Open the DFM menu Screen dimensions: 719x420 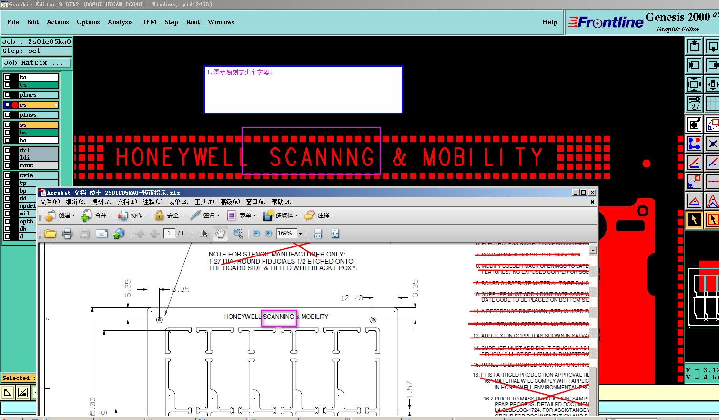(x=149, y=22)
